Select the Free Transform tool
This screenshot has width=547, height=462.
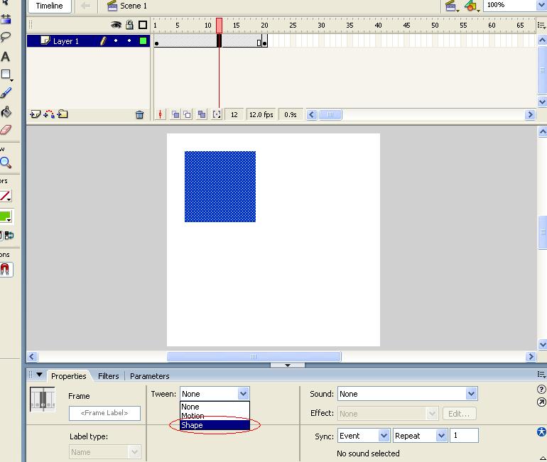6,19
